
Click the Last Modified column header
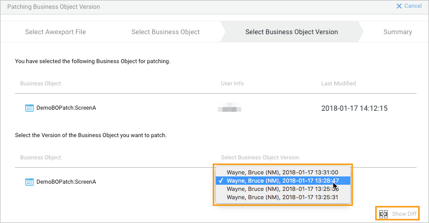pos(338,83)
